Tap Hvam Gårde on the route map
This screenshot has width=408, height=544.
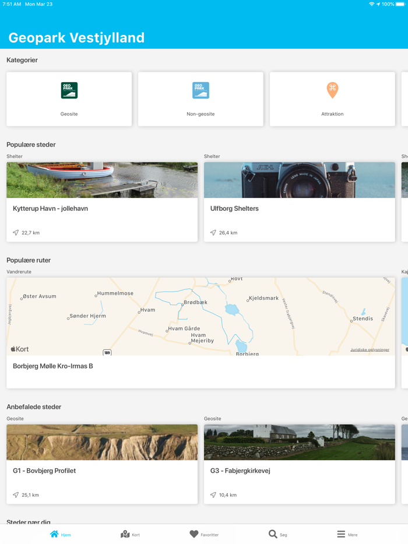tap(184, 328)
